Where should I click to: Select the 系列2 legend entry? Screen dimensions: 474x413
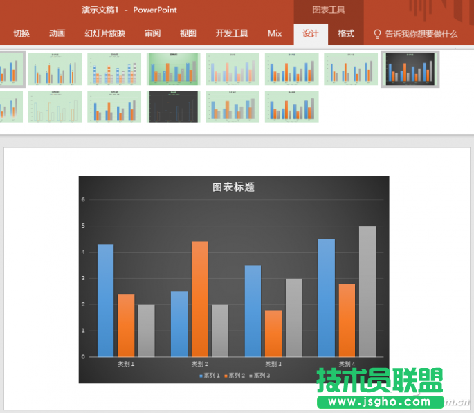235,376
